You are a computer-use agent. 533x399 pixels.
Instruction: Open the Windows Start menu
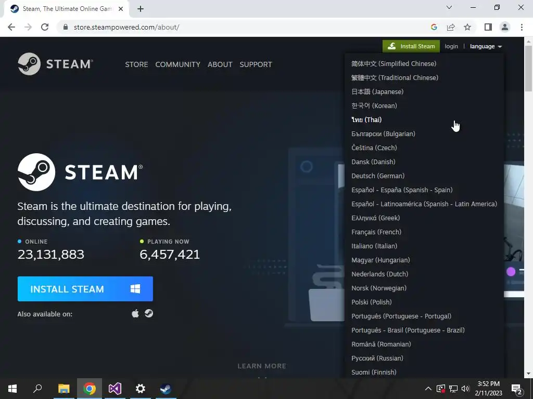point(12,389)
